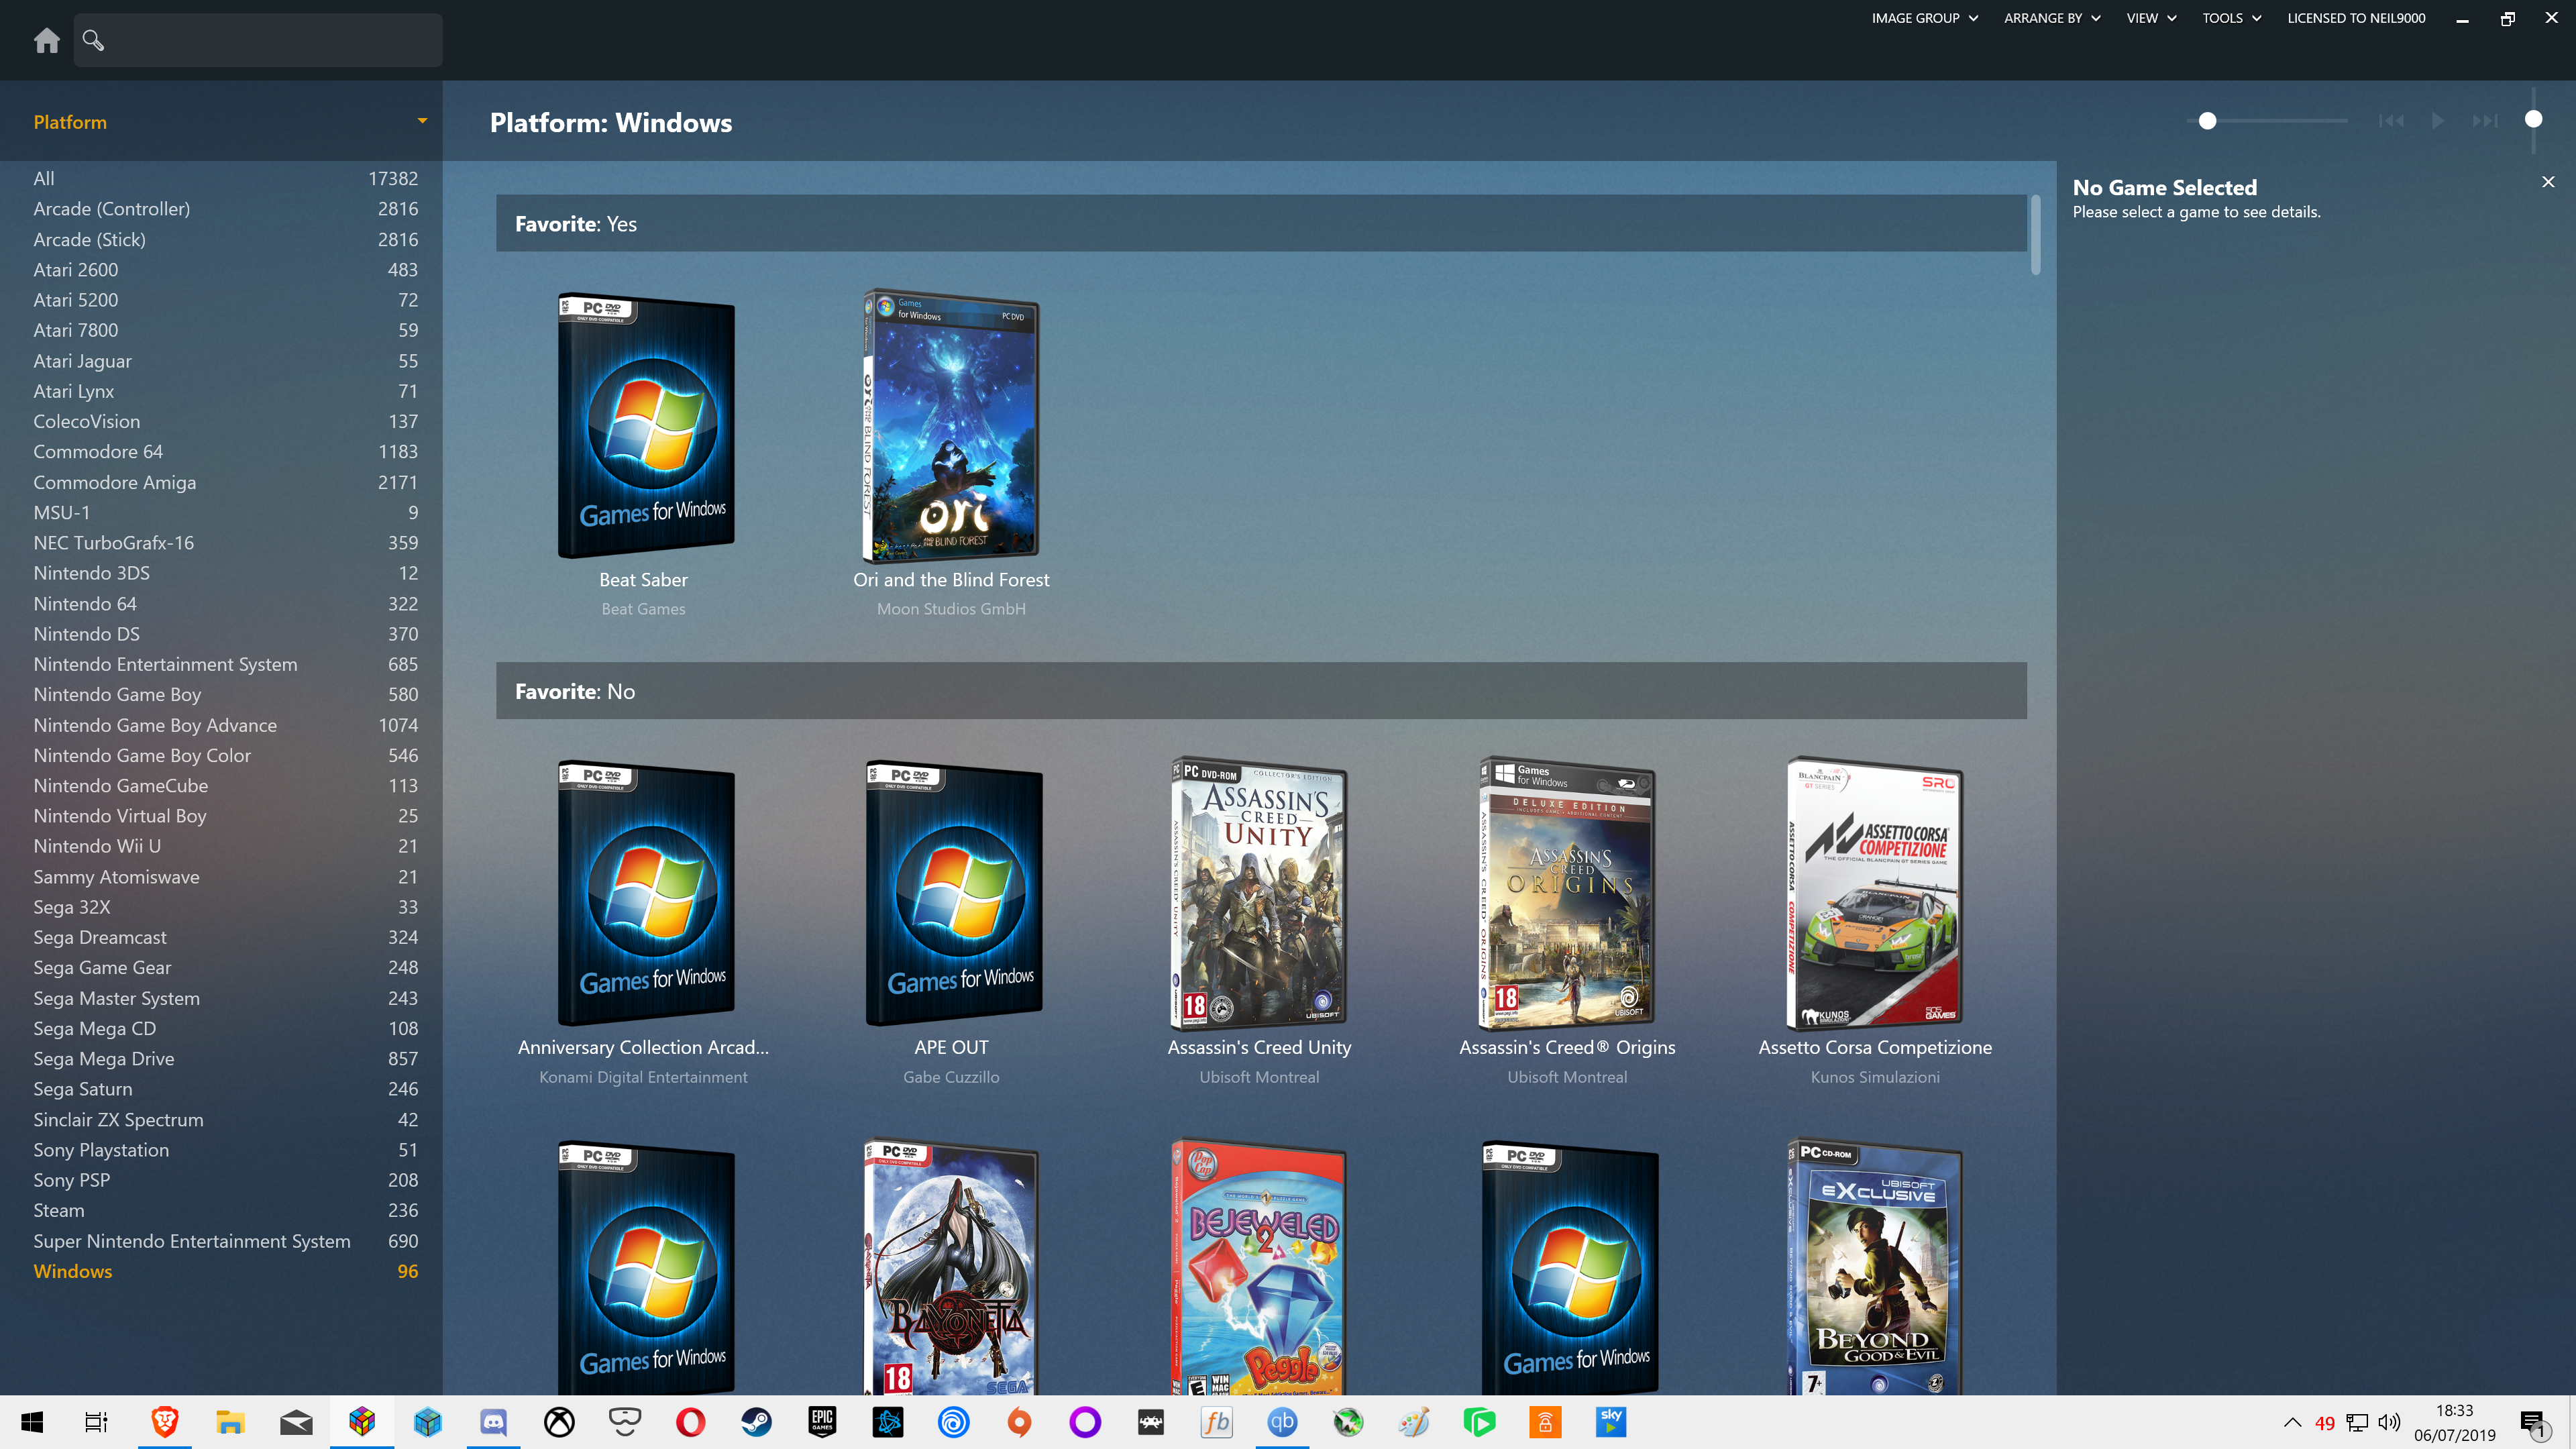The image size is (2576, 1449).
Task: Select Arcade (Controller) platform
Action: click(225, 209)
